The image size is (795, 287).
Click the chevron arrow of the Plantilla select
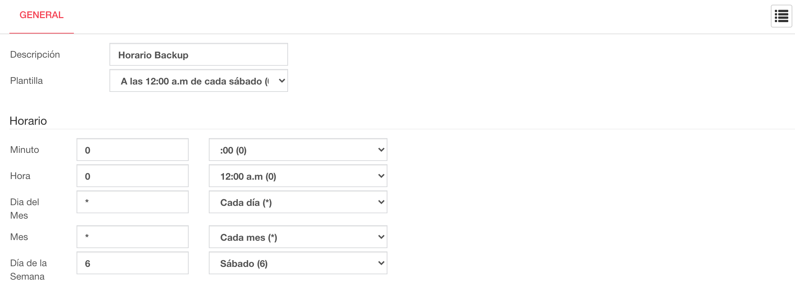tap(282, 81)
